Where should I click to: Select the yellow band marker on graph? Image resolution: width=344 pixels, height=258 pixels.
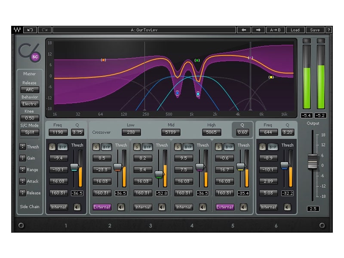click(x=271, y=77)
